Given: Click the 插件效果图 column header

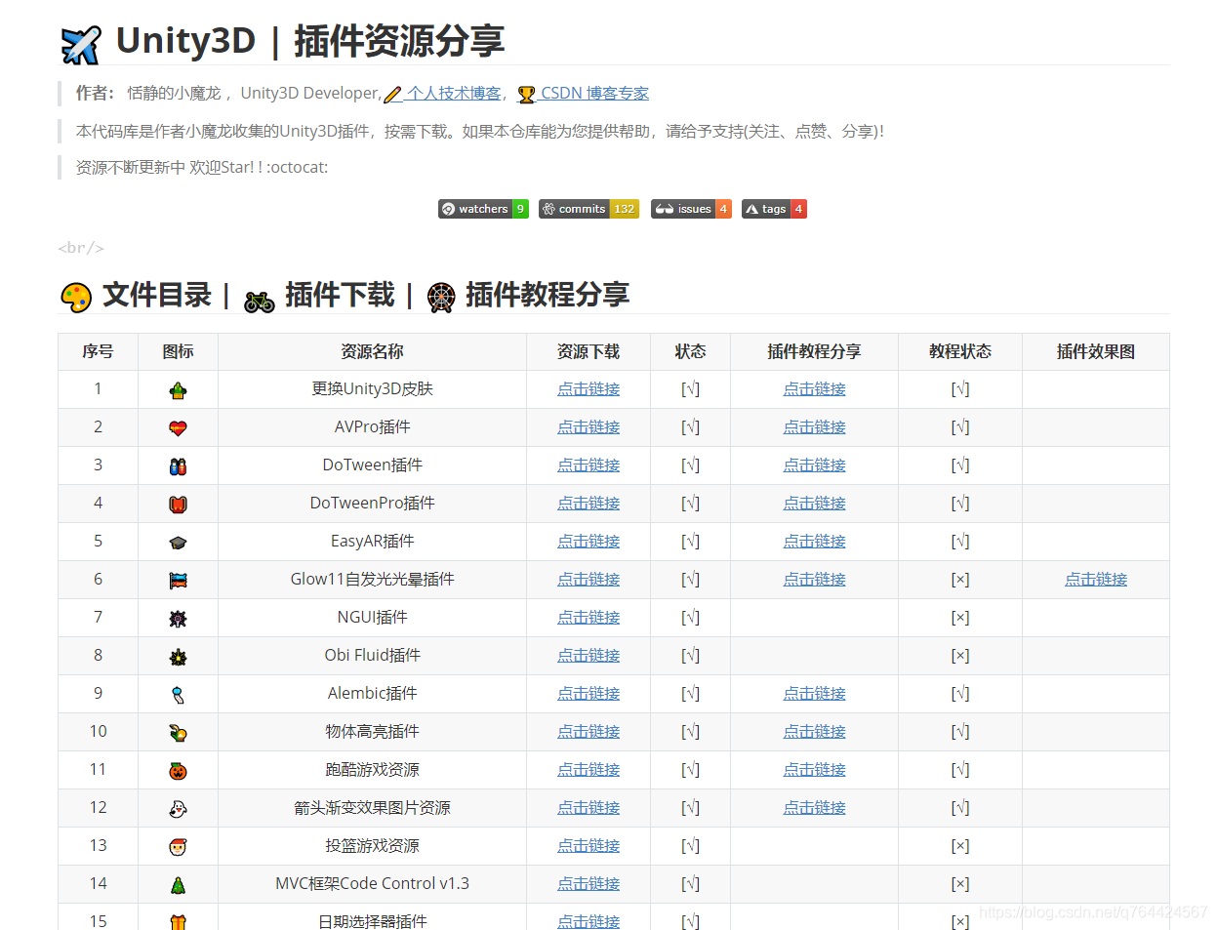Looking at the screenshot, I should 1096,351.
